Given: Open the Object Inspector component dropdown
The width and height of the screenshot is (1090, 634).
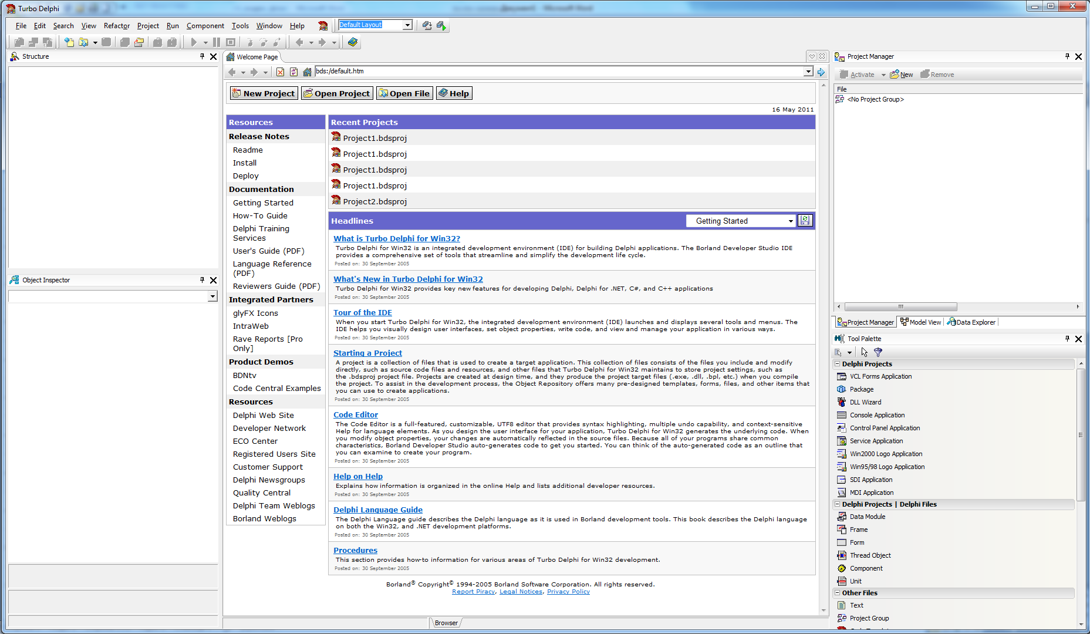Looking at the screenshot, I should click(x=212, y=297).
